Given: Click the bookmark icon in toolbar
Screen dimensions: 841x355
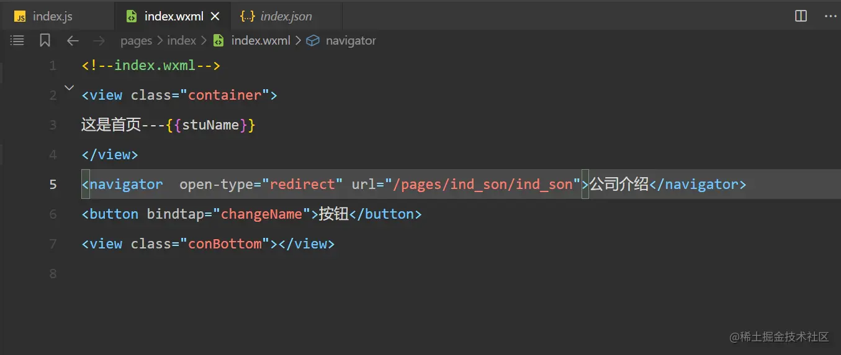Looking at the screenshot, I should click(x=45, y=41).
